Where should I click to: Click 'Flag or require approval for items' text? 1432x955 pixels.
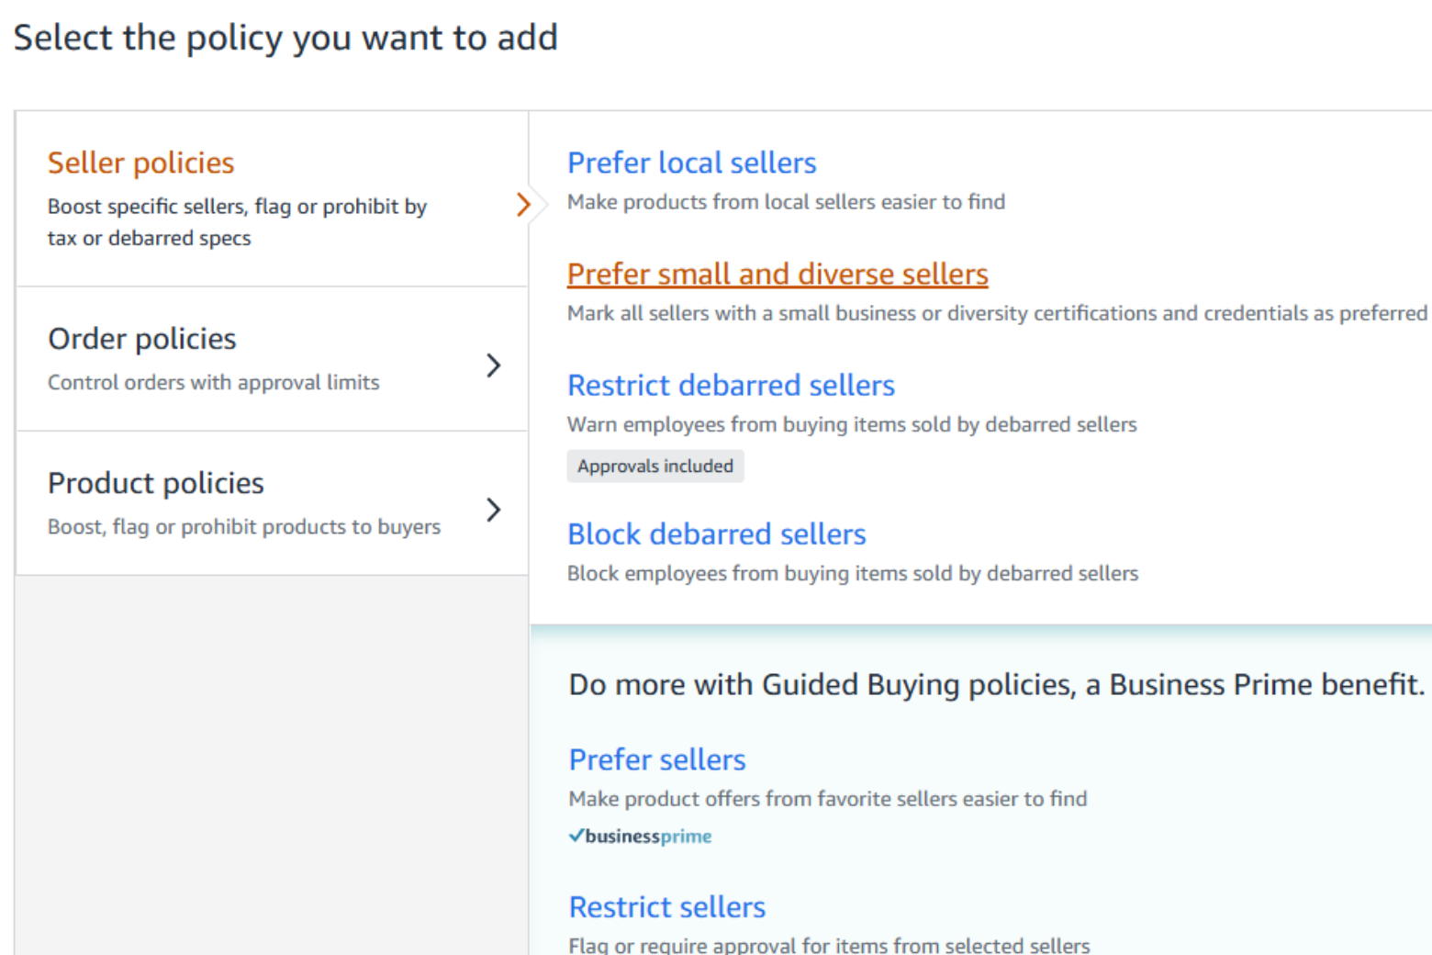coord(829,945)
